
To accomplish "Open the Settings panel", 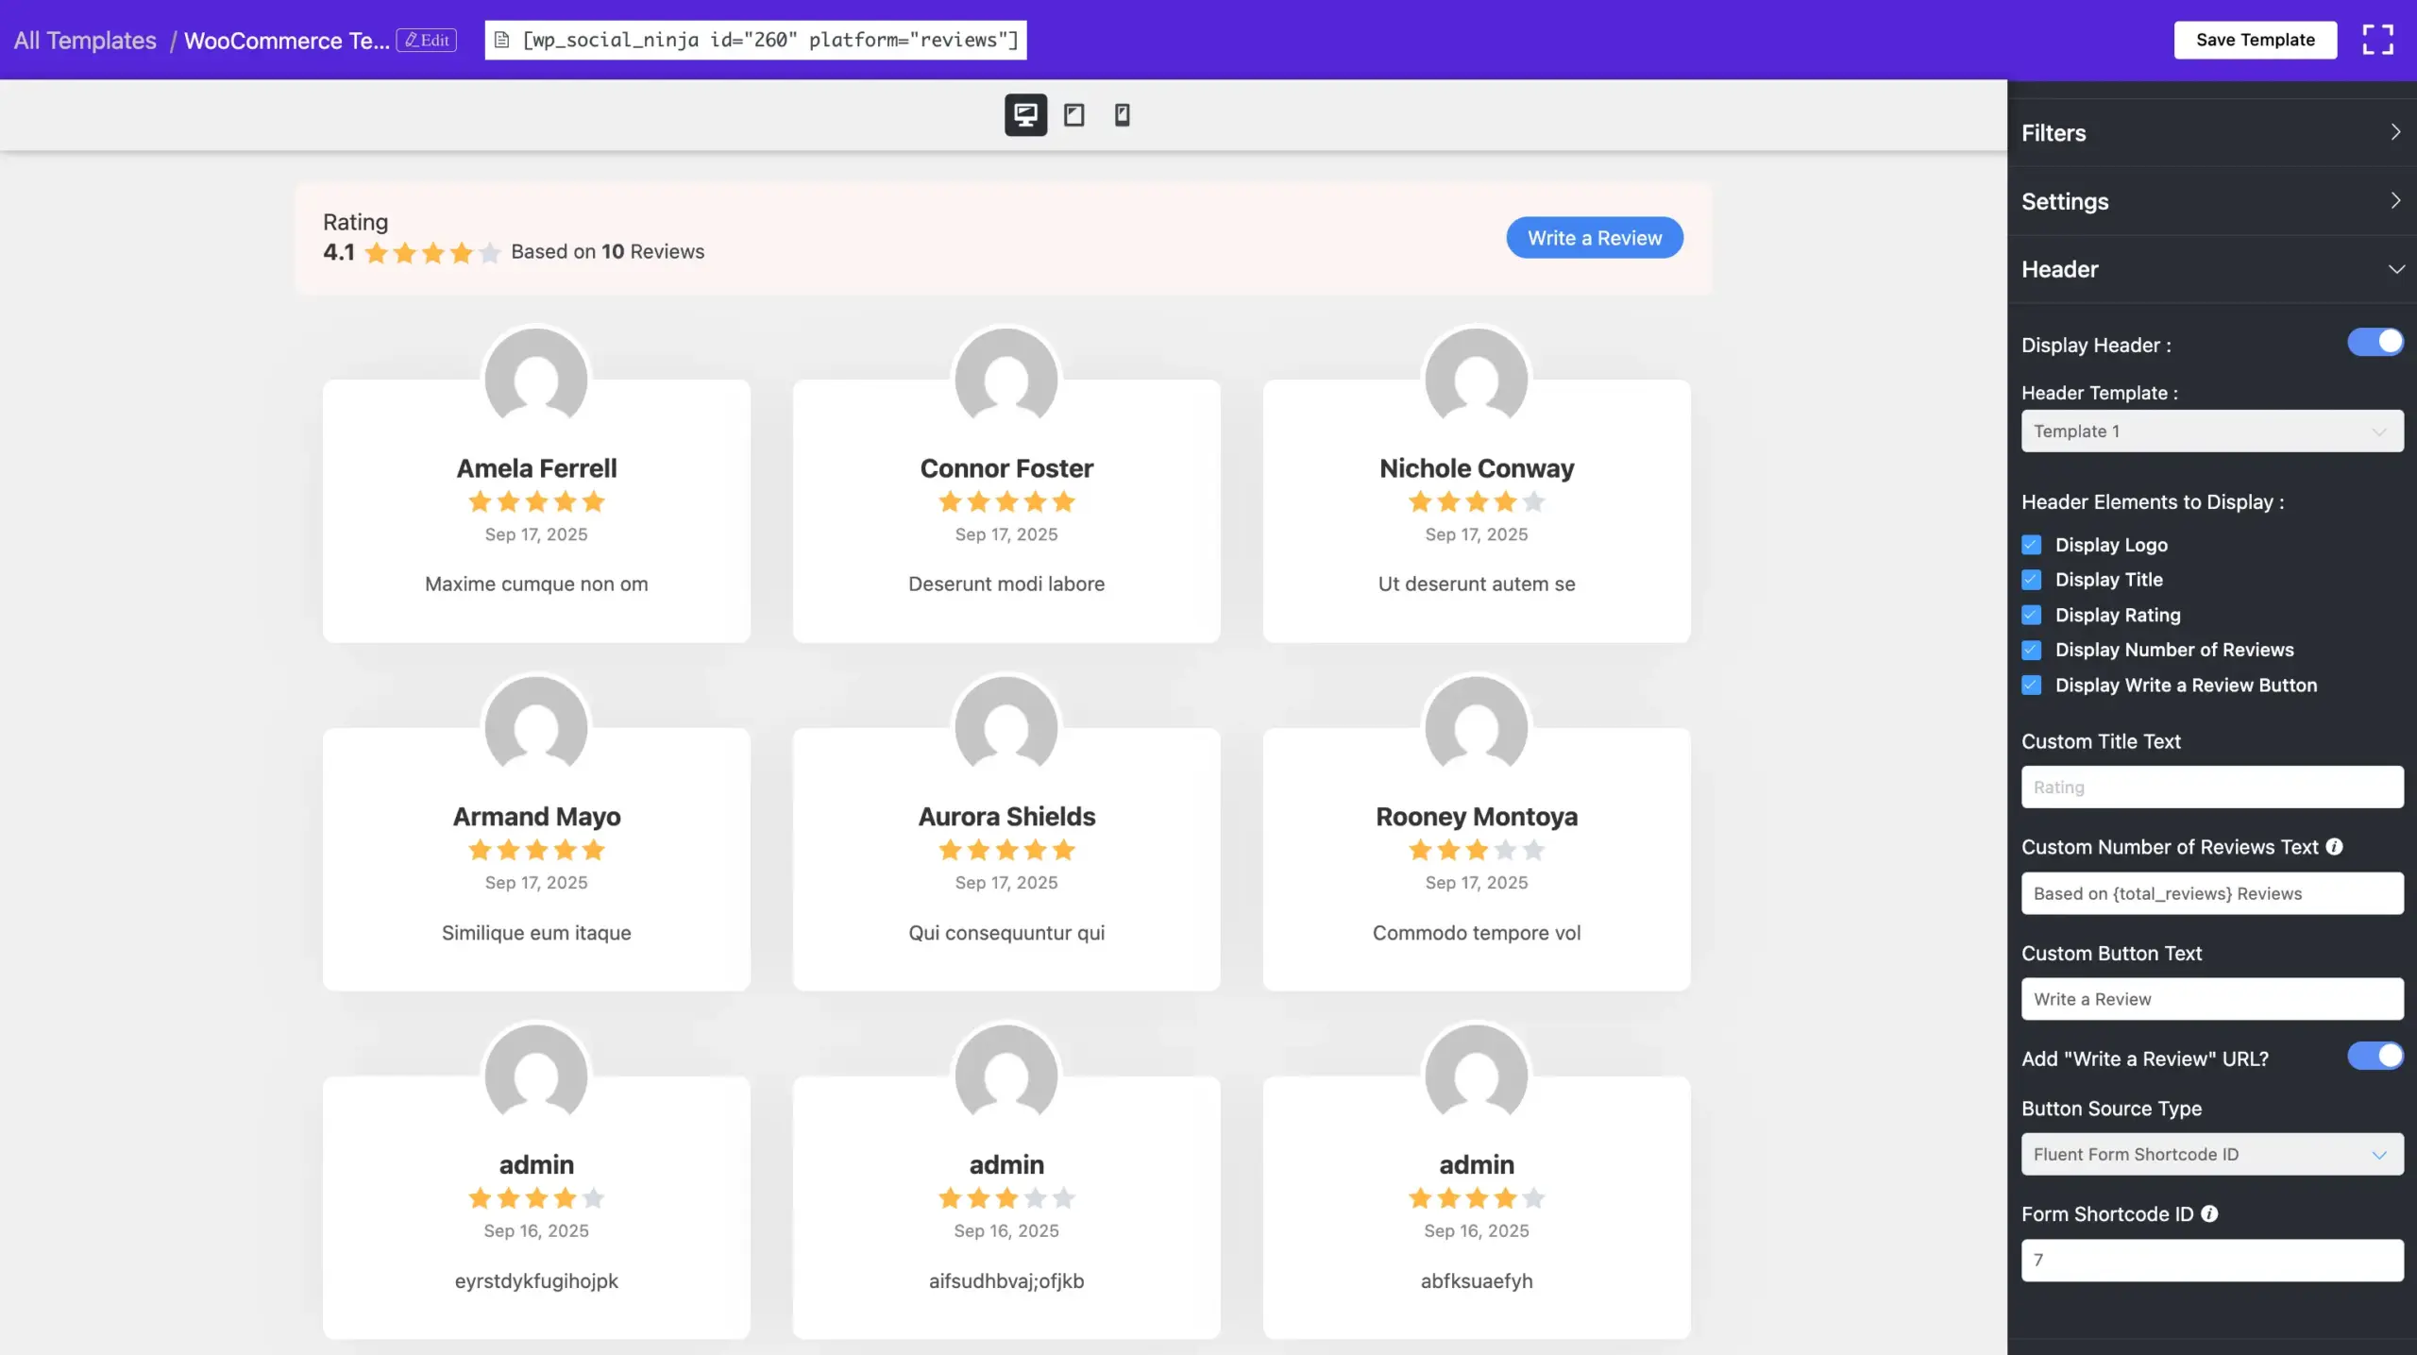I will point(2211,201).
